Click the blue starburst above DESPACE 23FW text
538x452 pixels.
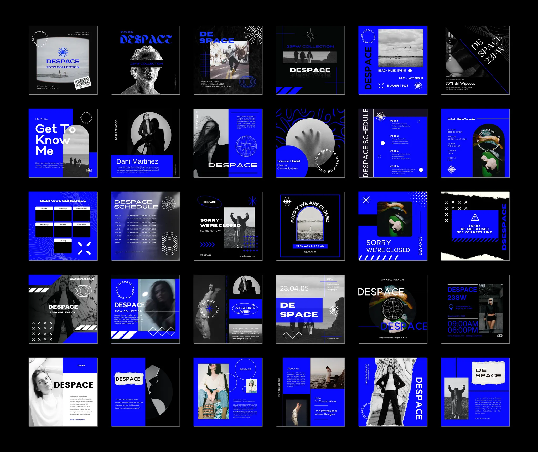coord(63,52)
